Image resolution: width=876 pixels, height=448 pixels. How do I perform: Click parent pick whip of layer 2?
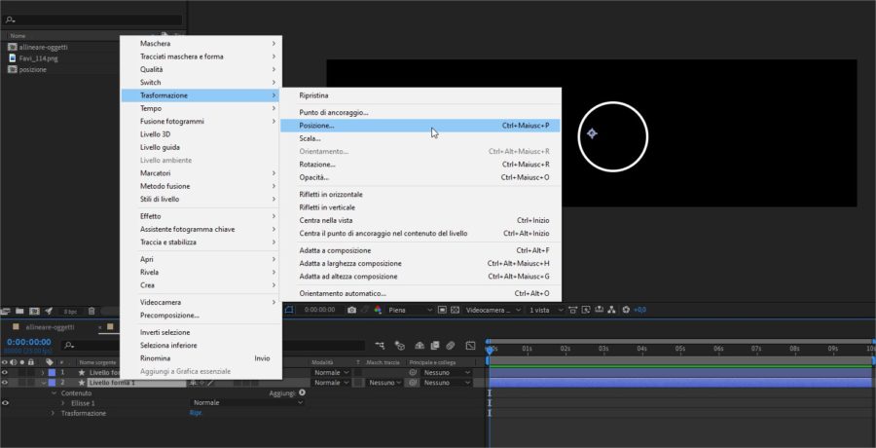coord(413,383)
